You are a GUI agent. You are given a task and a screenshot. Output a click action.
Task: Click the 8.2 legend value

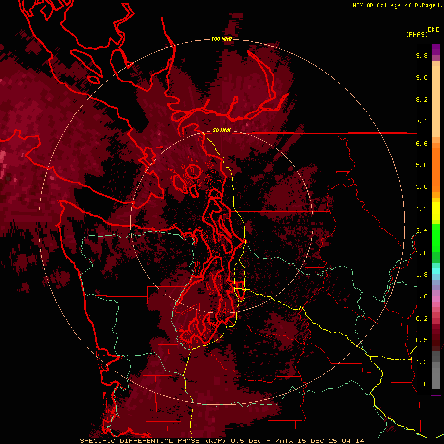tap(422, 99)
